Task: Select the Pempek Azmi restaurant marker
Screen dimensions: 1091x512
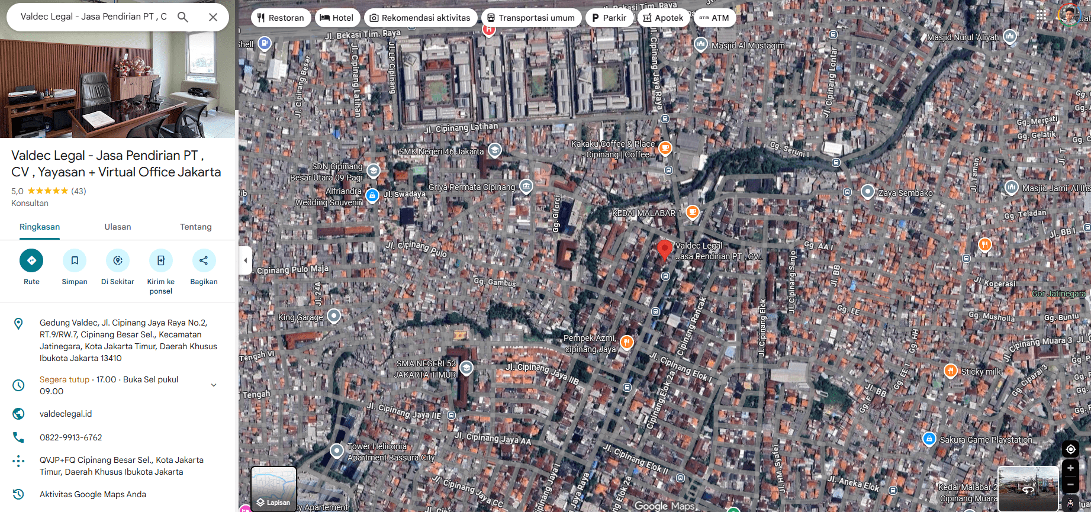Action: click(x=626, y=342)
